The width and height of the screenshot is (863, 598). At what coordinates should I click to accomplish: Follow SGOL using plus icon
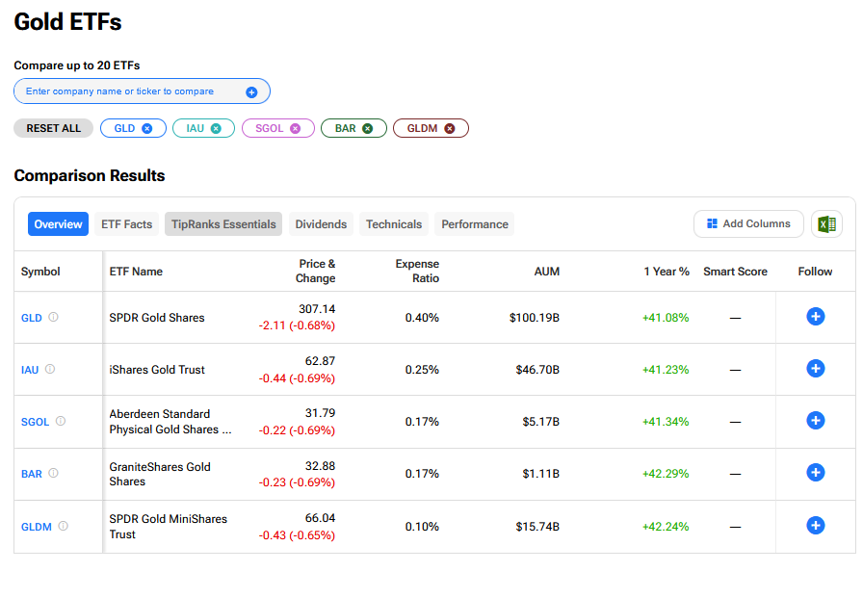[x=815, y=421]
